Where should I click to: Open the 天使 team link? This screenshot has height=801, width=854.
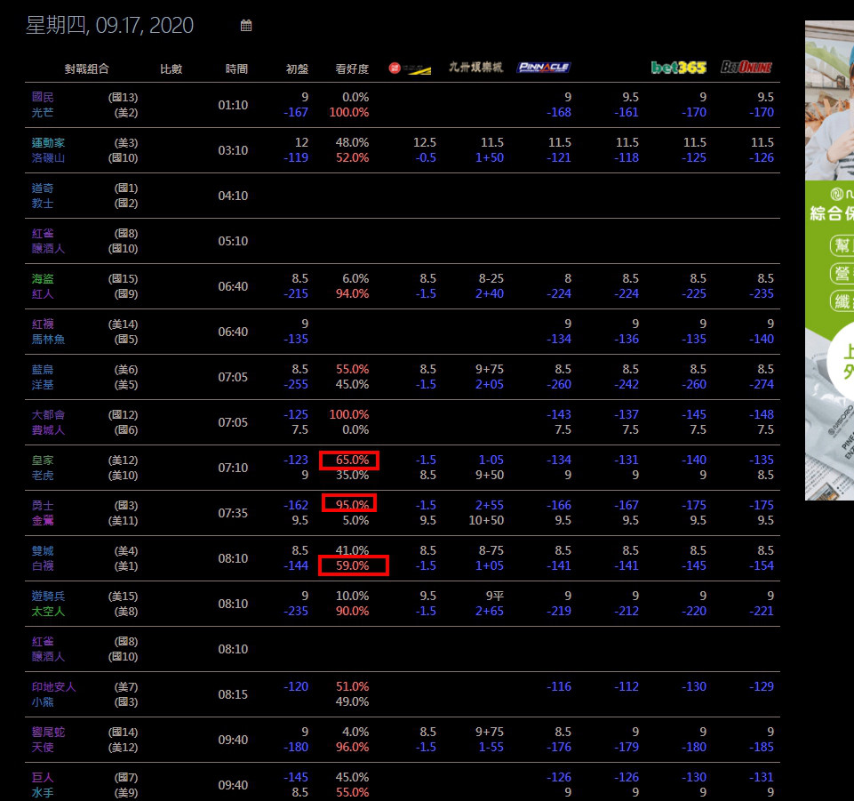tap(43, 747)
